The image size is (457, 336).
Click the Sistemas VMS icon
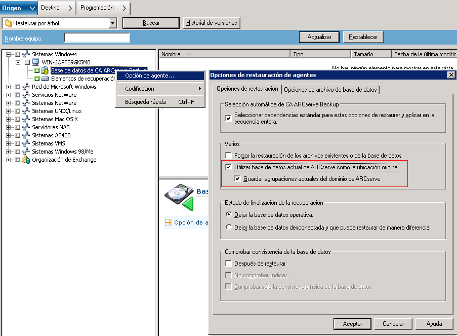click(x=26, y=143)
